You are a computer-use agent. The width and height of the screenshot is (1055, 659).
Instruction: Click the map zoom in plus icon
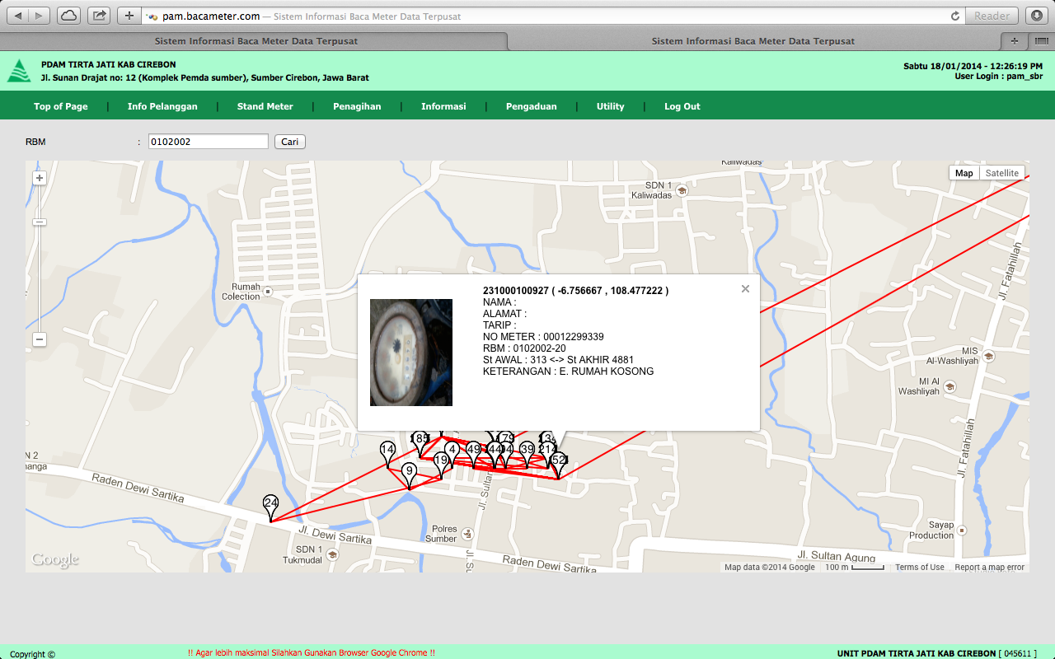39,177
